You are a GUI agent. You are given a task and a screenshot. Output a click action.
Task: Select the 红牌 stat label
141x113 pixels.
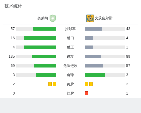click(70, 93)
